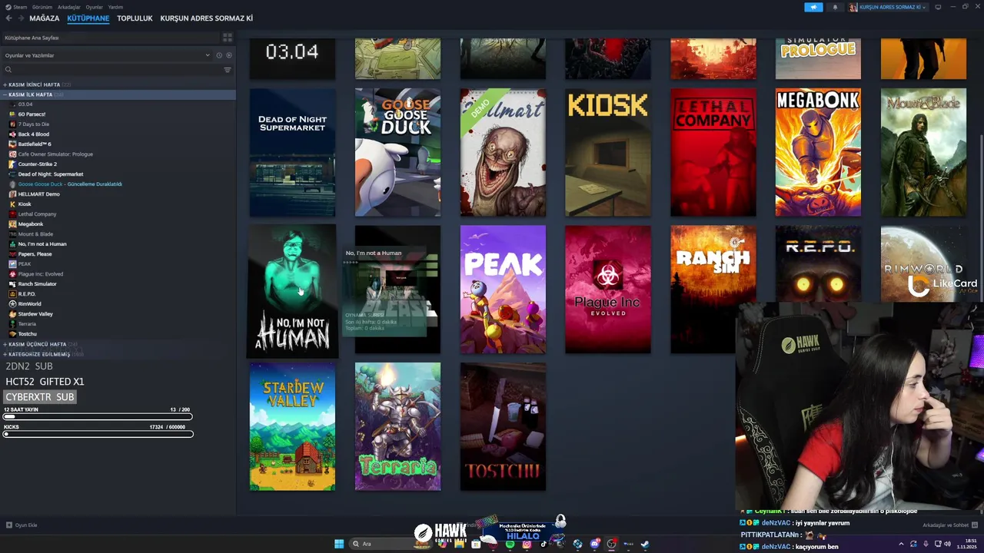Open the Görünüm menu
Screen dimensions: 984x553
coord(42,7)
